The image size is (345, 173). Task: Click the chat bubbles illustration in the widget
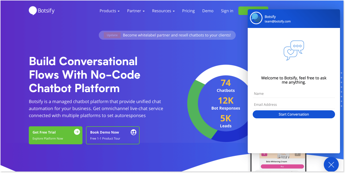[x=294, y=50]
